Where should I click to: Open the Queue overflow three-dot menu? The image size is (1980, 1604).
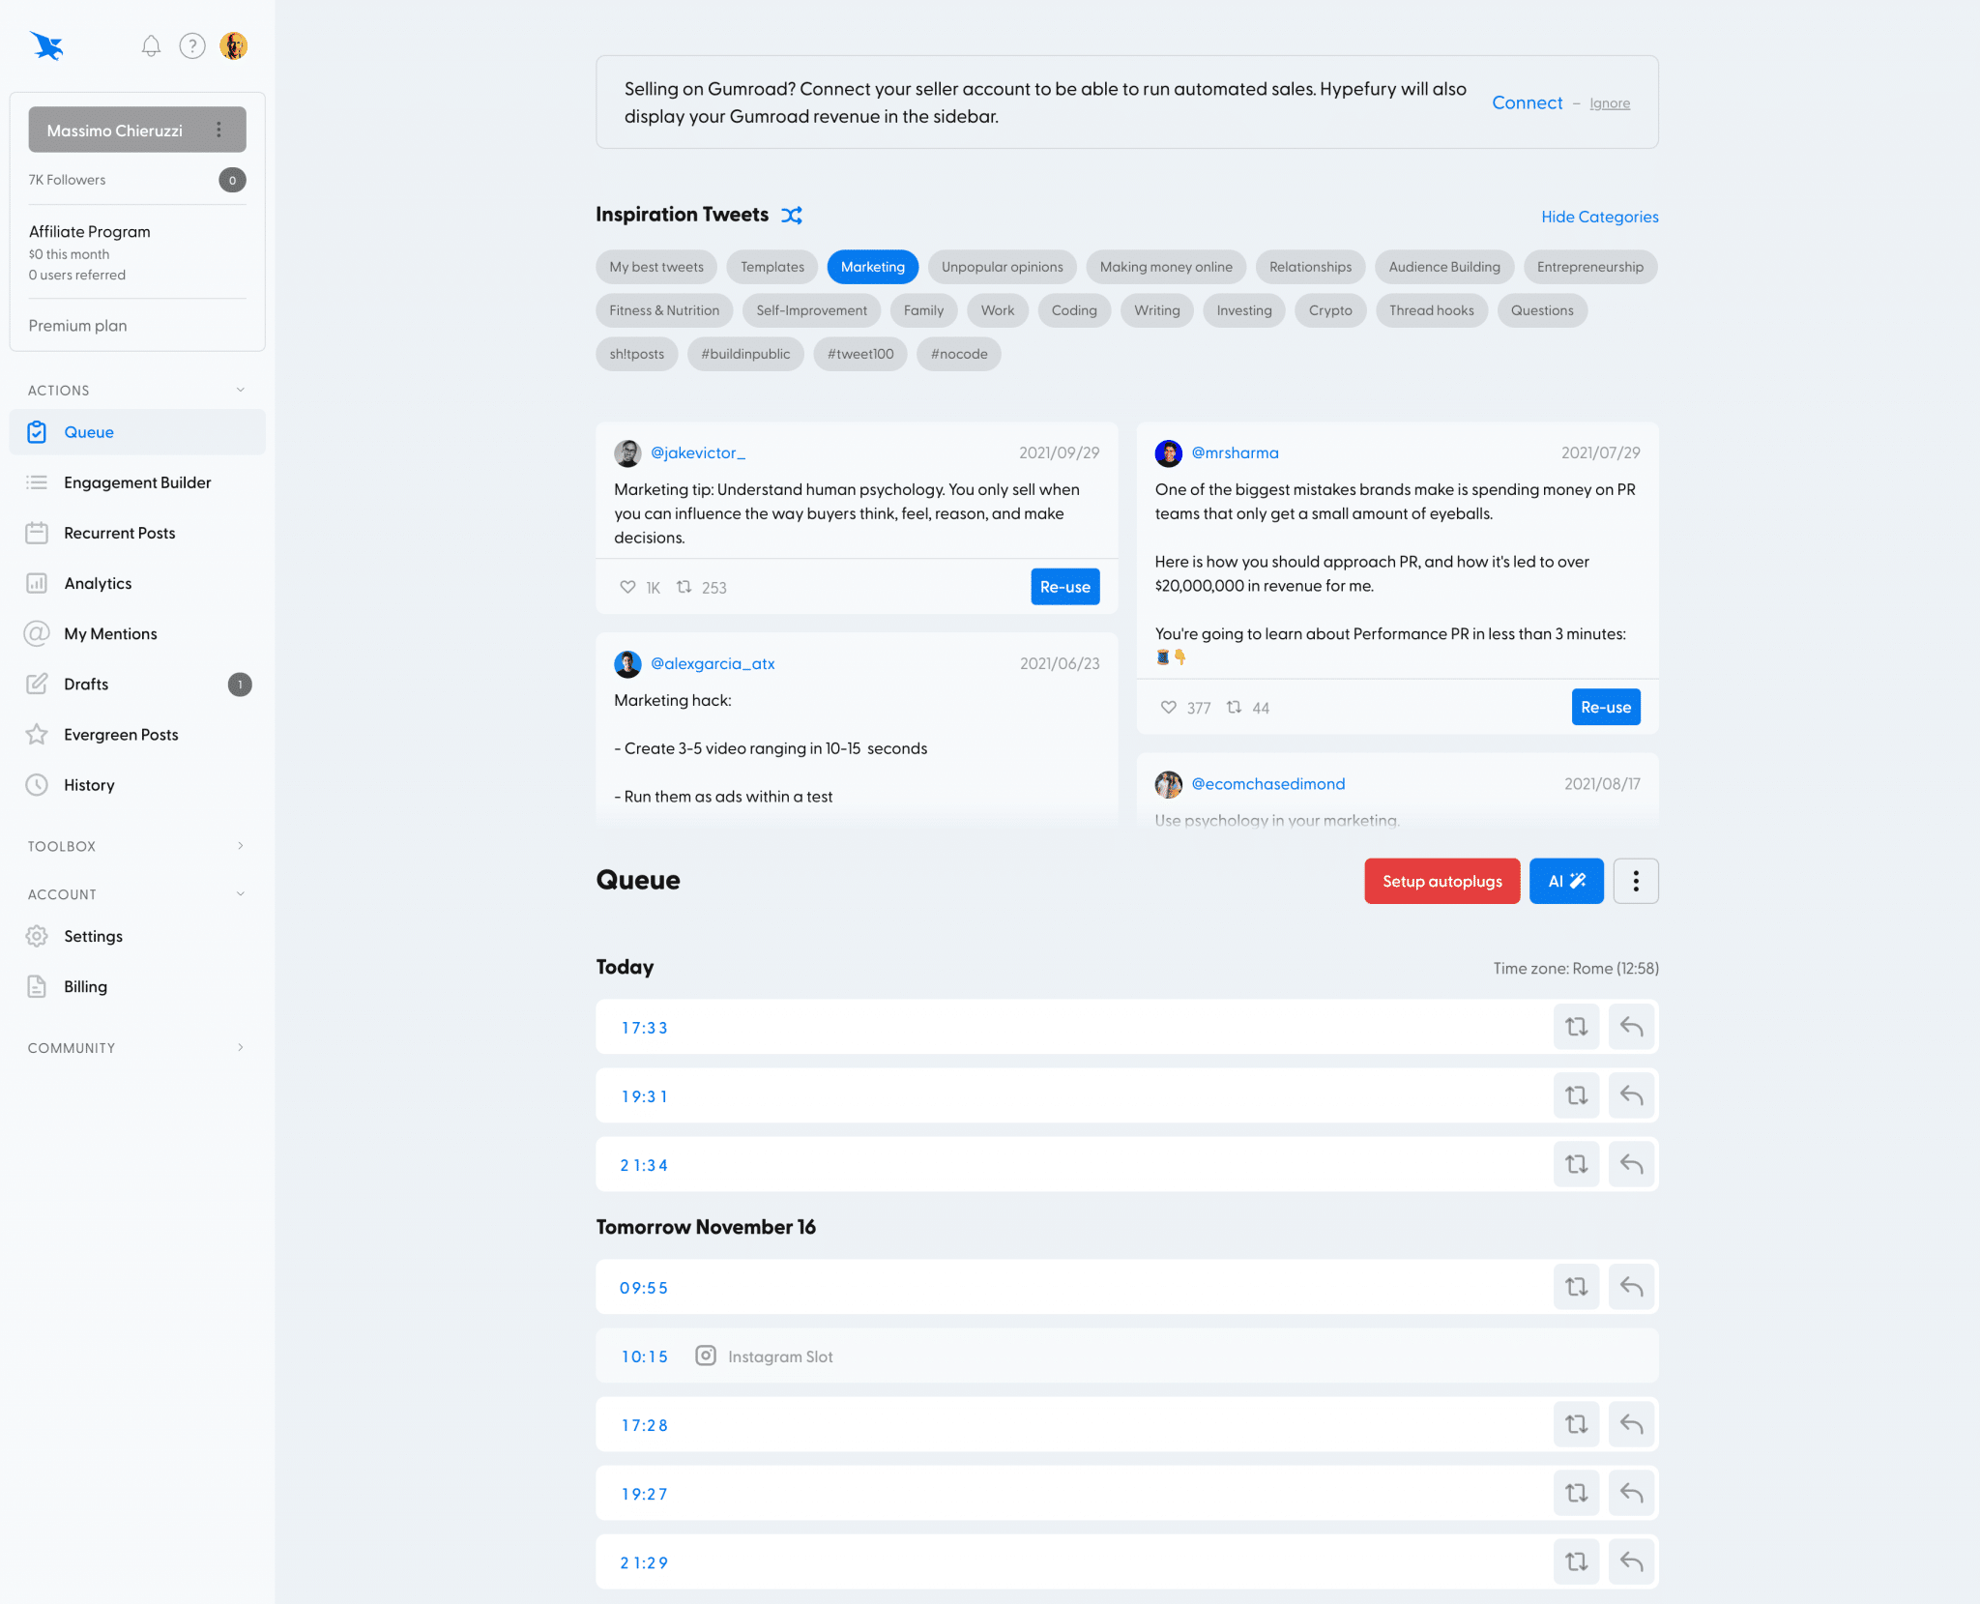tap(1636, 880)
